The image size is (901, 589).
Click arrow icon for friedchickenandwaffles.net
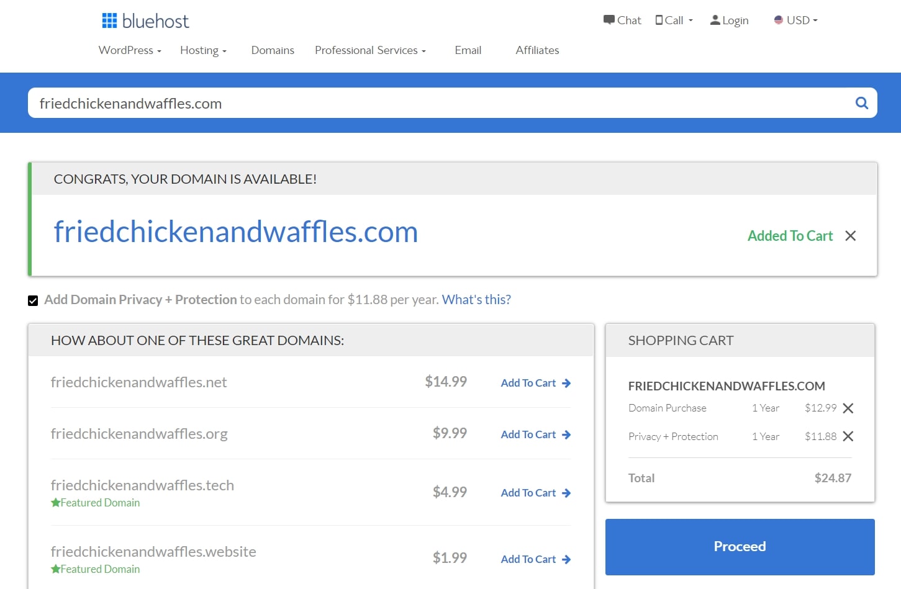point(566,384)
